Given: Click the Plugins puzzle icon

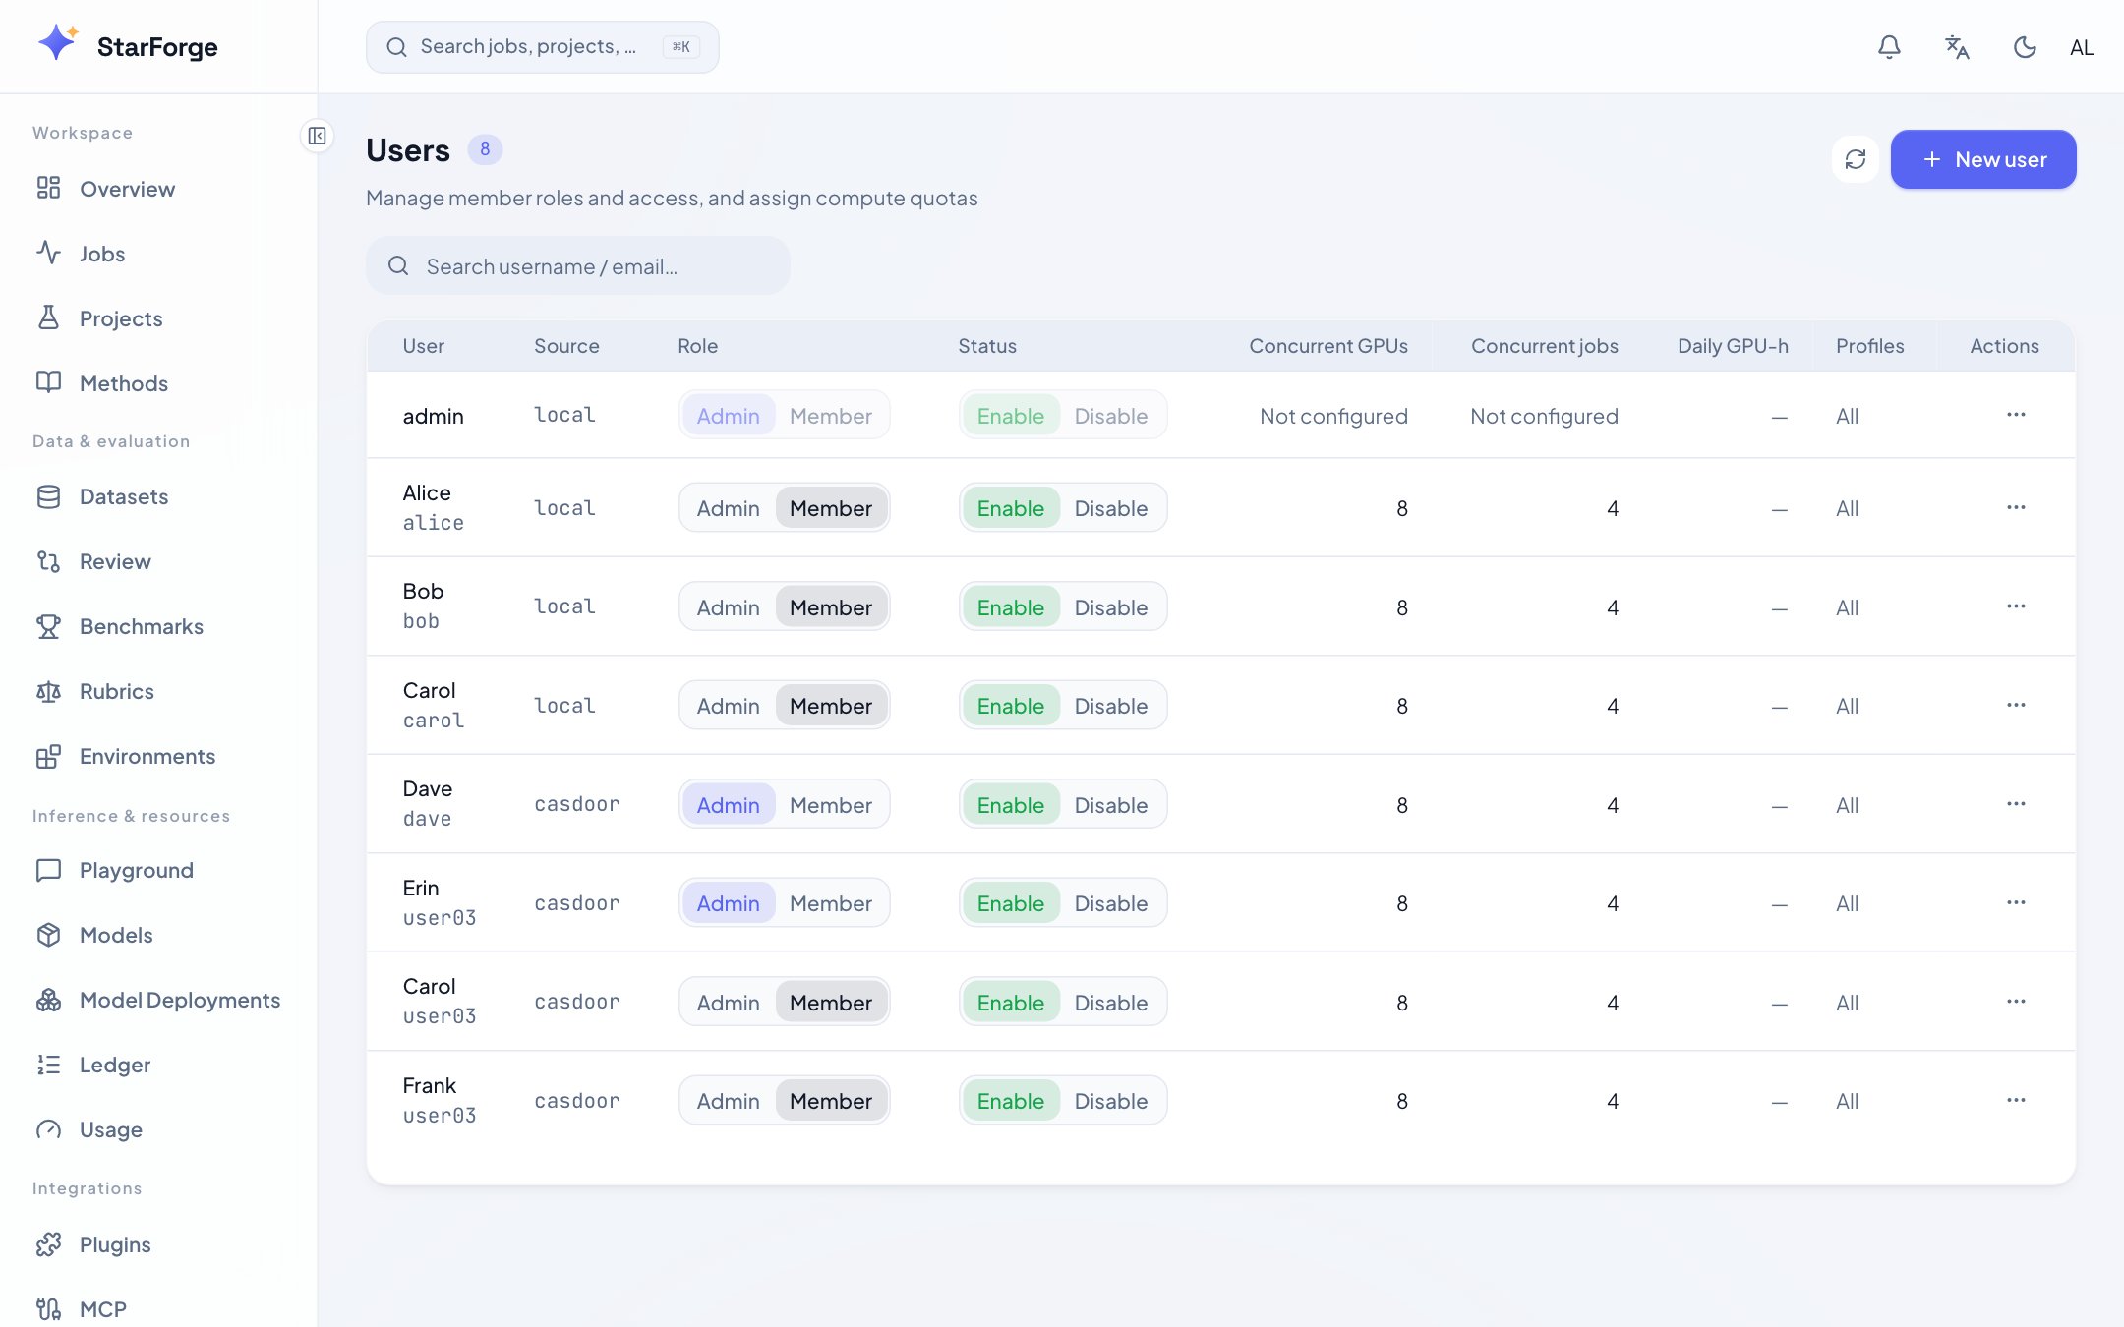Looking at the screenshot, I should tap(48, 1244).
